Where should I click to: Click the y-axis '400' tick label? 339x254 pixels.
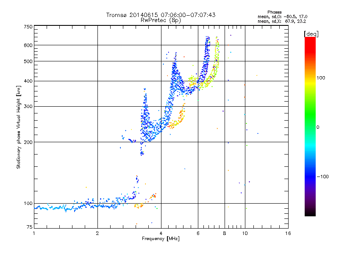pyautogui.click(x=28, y=81)
